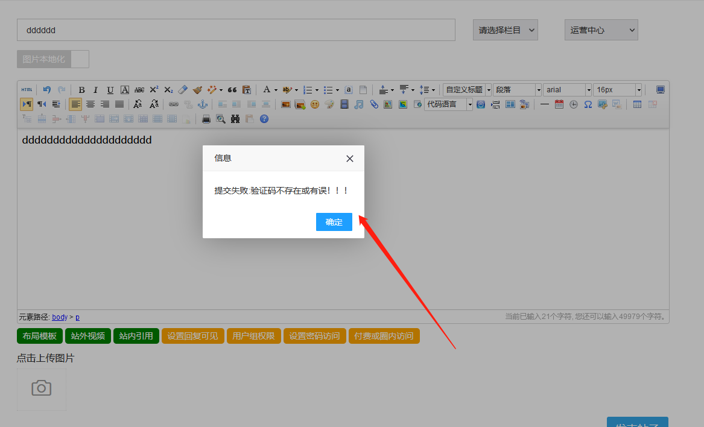This screenshot has width=704, height=427.
Task: Expand the 运营中心 dropdown
Action: pyautogui.click(x=601, y=30)
